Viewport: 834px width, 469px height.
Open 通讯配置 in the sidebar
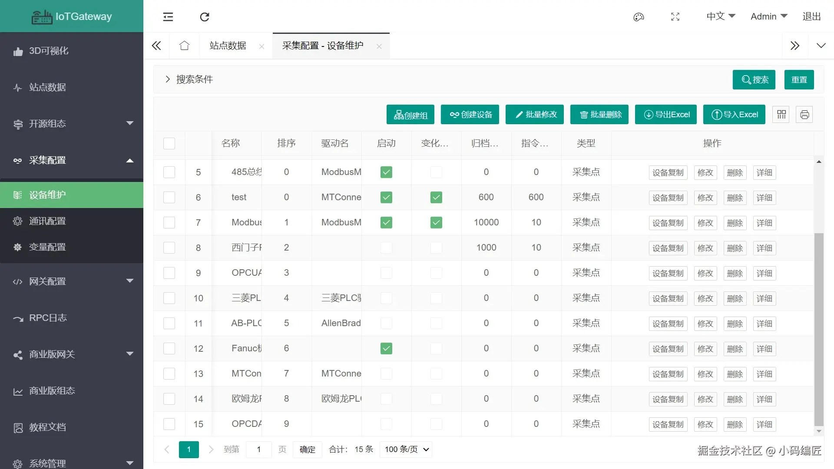[x=47, y=221]
